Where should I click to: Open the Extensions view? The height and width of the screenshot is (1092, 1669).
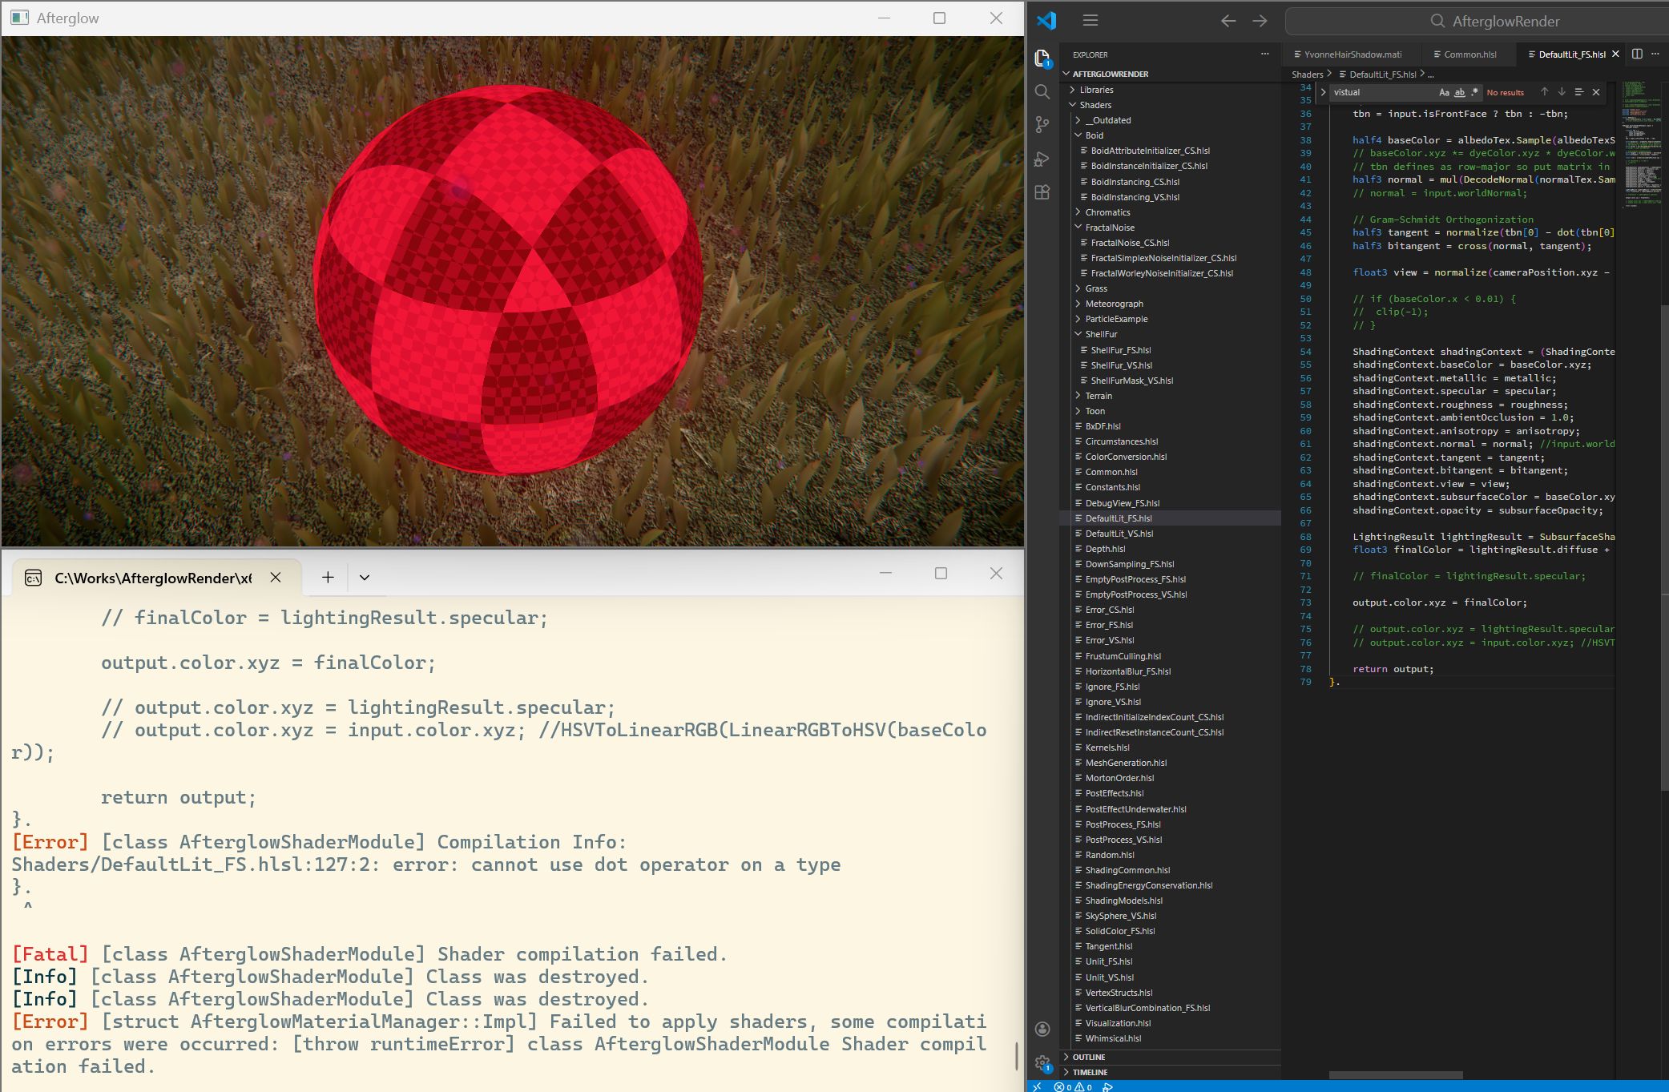click(1042, 192)
